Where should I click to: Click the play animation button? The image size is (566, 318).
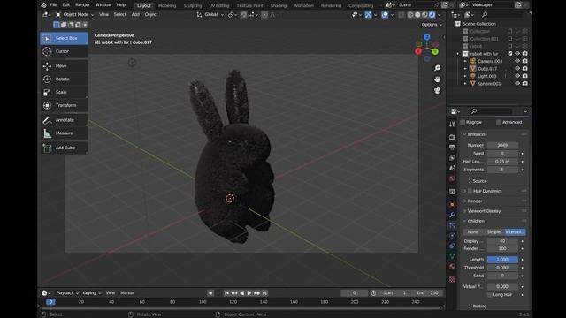tap(249, 293)
